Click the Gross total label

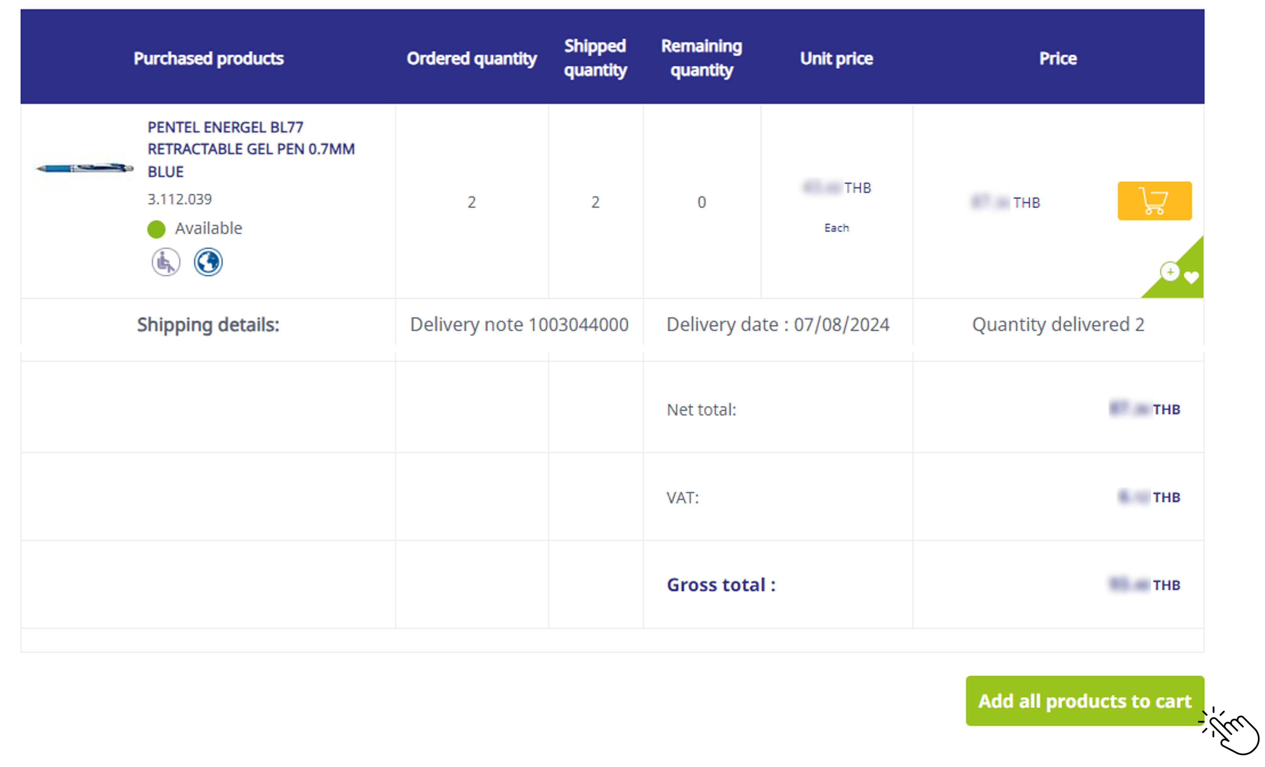[x=721, y=585]
